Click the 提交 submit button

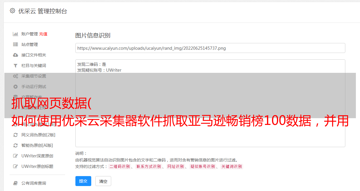pos(83,181)
